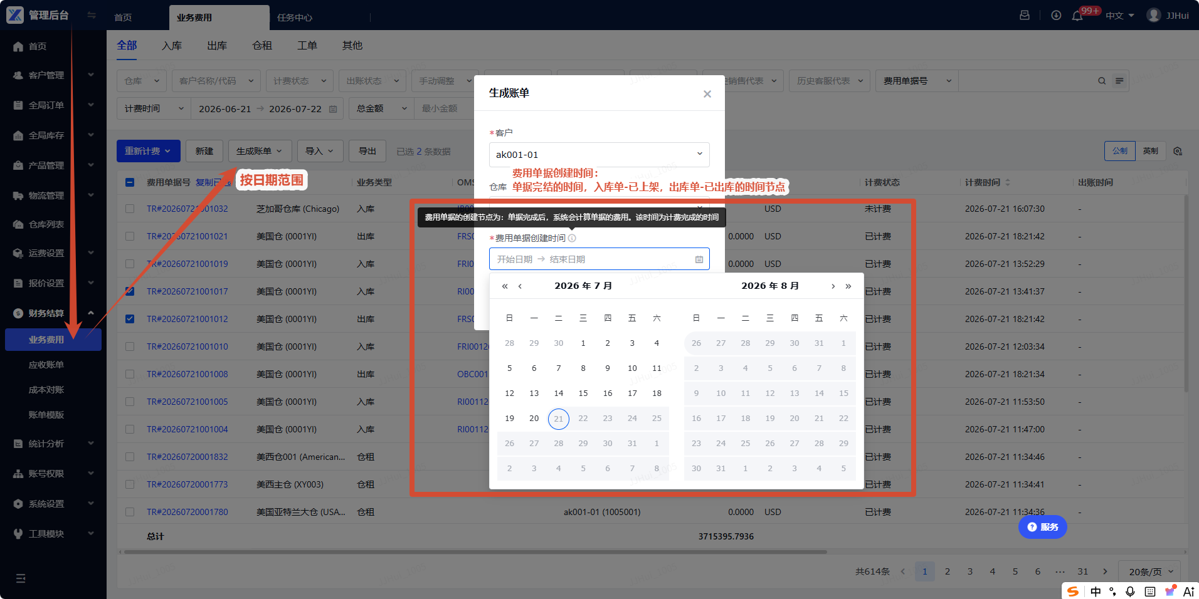
Task: Open the 导入 dropdown button
Action: pos(320,151)
